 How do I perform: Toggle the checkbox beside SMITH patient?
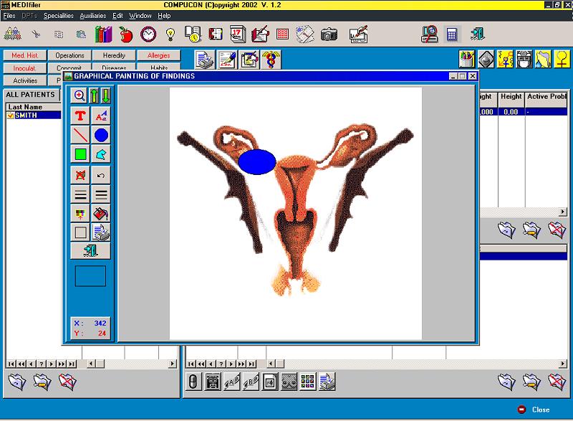point(10,115)
